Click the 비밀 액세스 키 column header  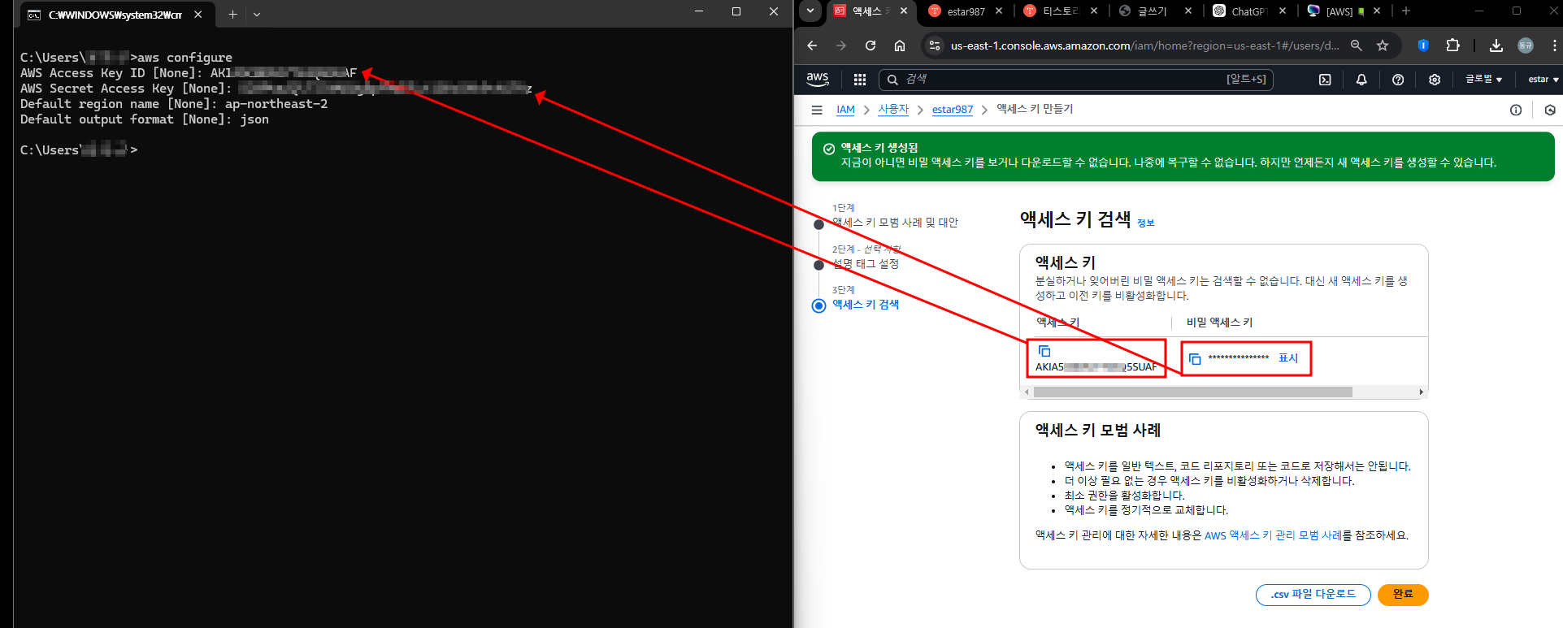coord(1219,323)
